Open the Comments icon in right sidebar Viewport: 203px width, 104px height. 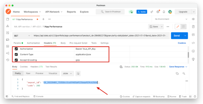[193, 35]
